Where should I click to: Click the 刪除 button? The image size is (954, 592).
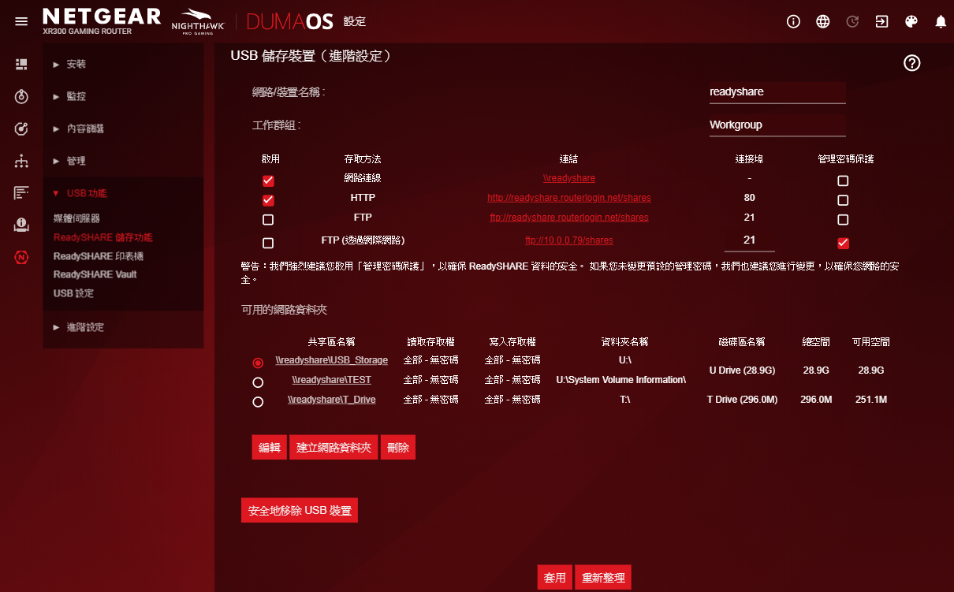coord(398,447)
